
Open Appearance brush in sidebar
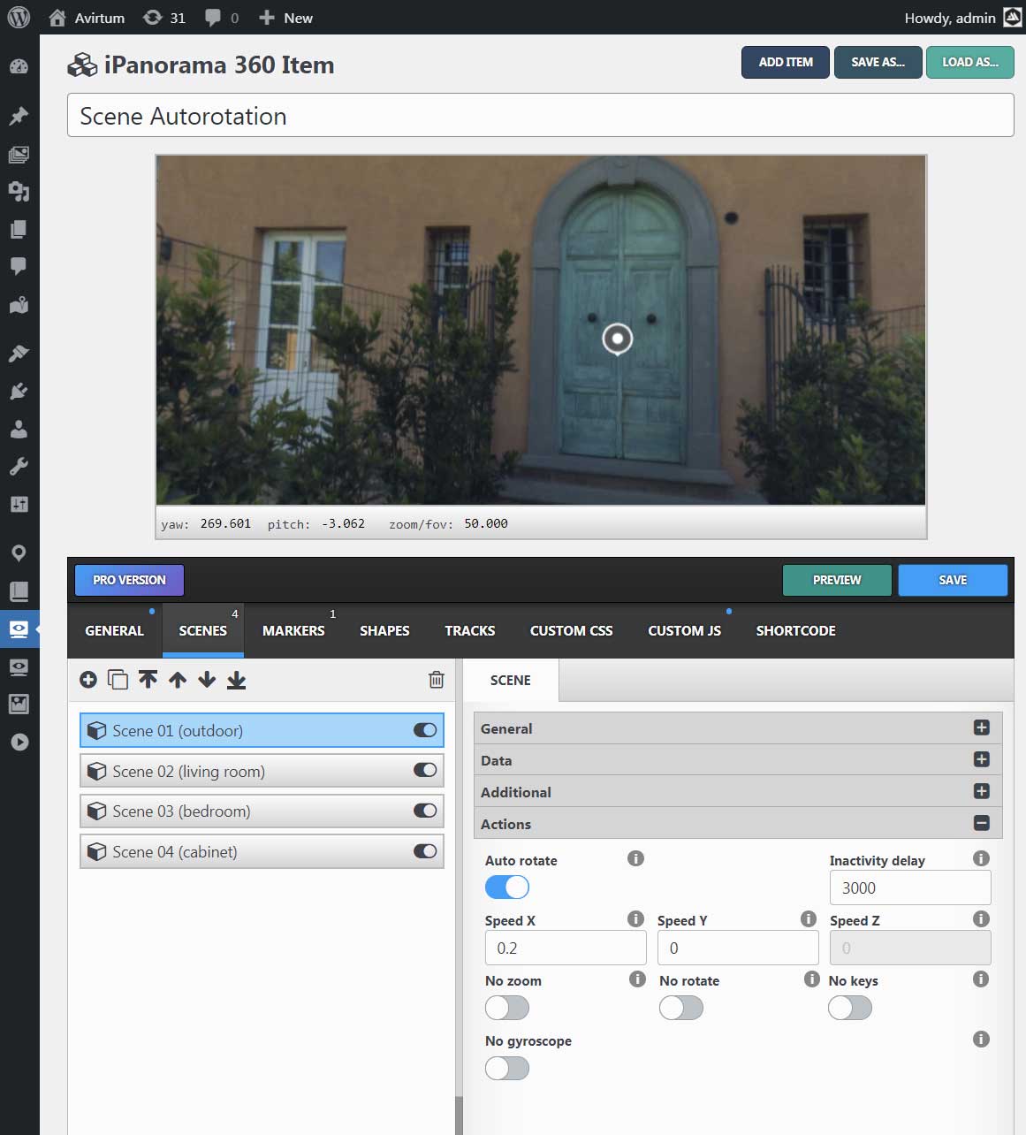coord(19,354)
